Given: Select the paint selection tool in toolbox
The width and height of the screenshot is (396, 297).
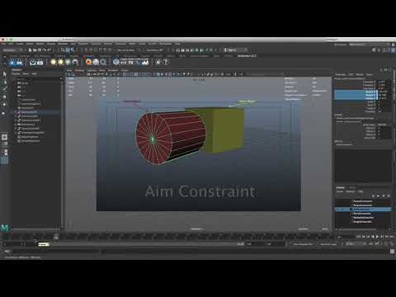Looking at the screenshot, I should point(4,88).
